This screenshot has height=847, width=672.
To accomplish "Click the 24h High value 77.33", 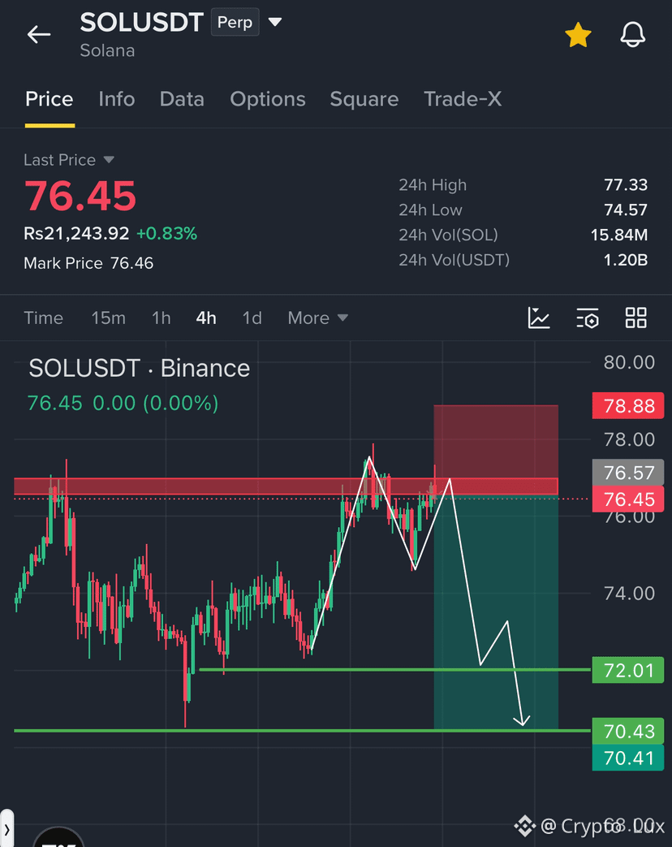I will 626,184.
